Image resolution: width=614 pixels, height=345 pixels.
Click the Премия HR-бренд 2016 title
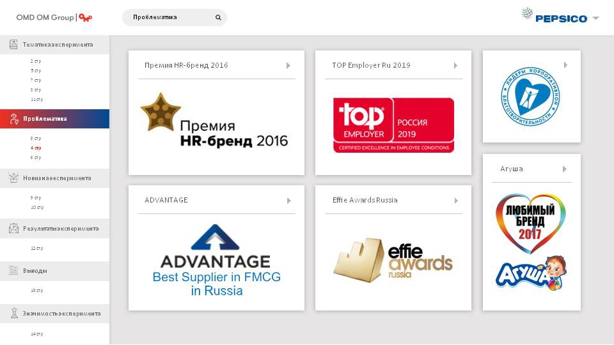click(186, 65)
